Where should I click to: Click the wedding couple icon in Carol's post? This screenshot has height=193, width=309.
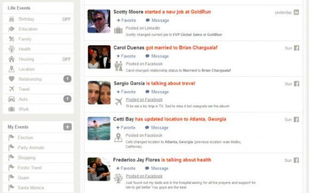(x=118, y=66)
